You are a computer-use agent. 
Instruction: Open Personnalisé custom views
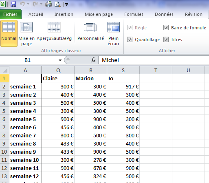click(90, 31)
